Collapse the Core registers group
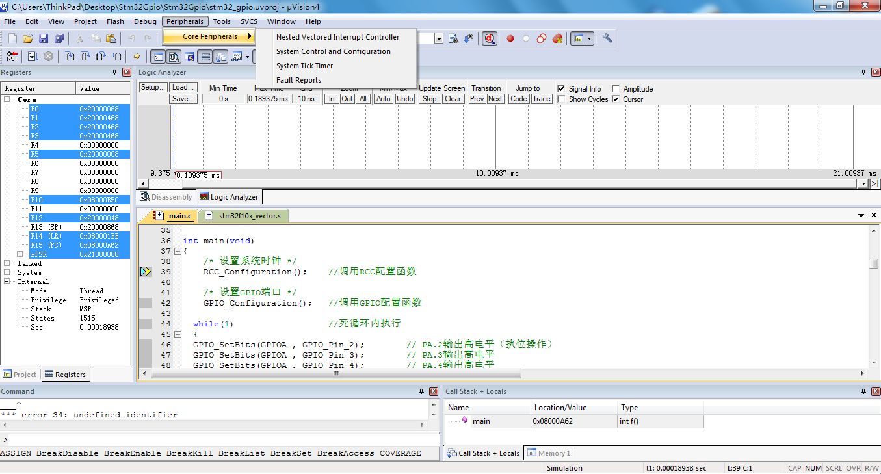The width and height of the screenshot is (881, 474). coord(7,99)
